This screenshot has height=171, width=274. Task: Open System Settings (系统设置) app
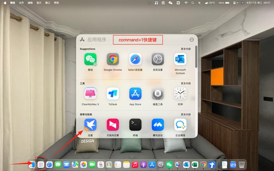[158, 59]
